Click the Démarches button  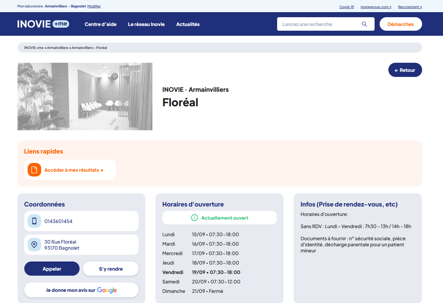[x=401, y=24]
